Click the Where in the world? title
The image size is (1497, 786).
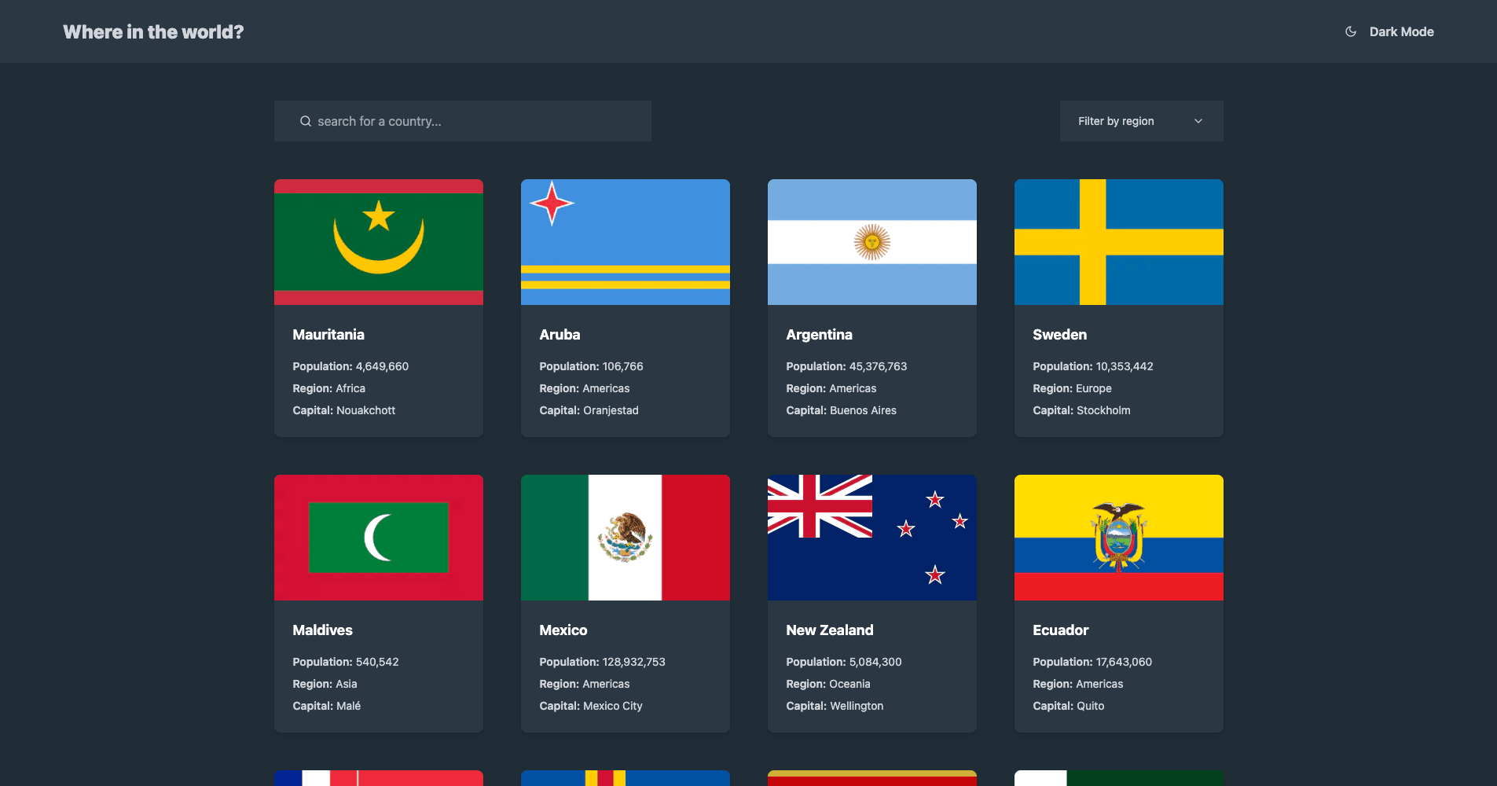153,31
